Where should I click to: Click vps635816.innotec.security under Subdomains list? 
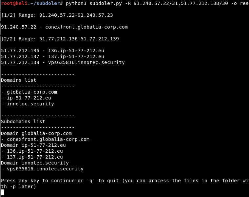pos(45,169)
